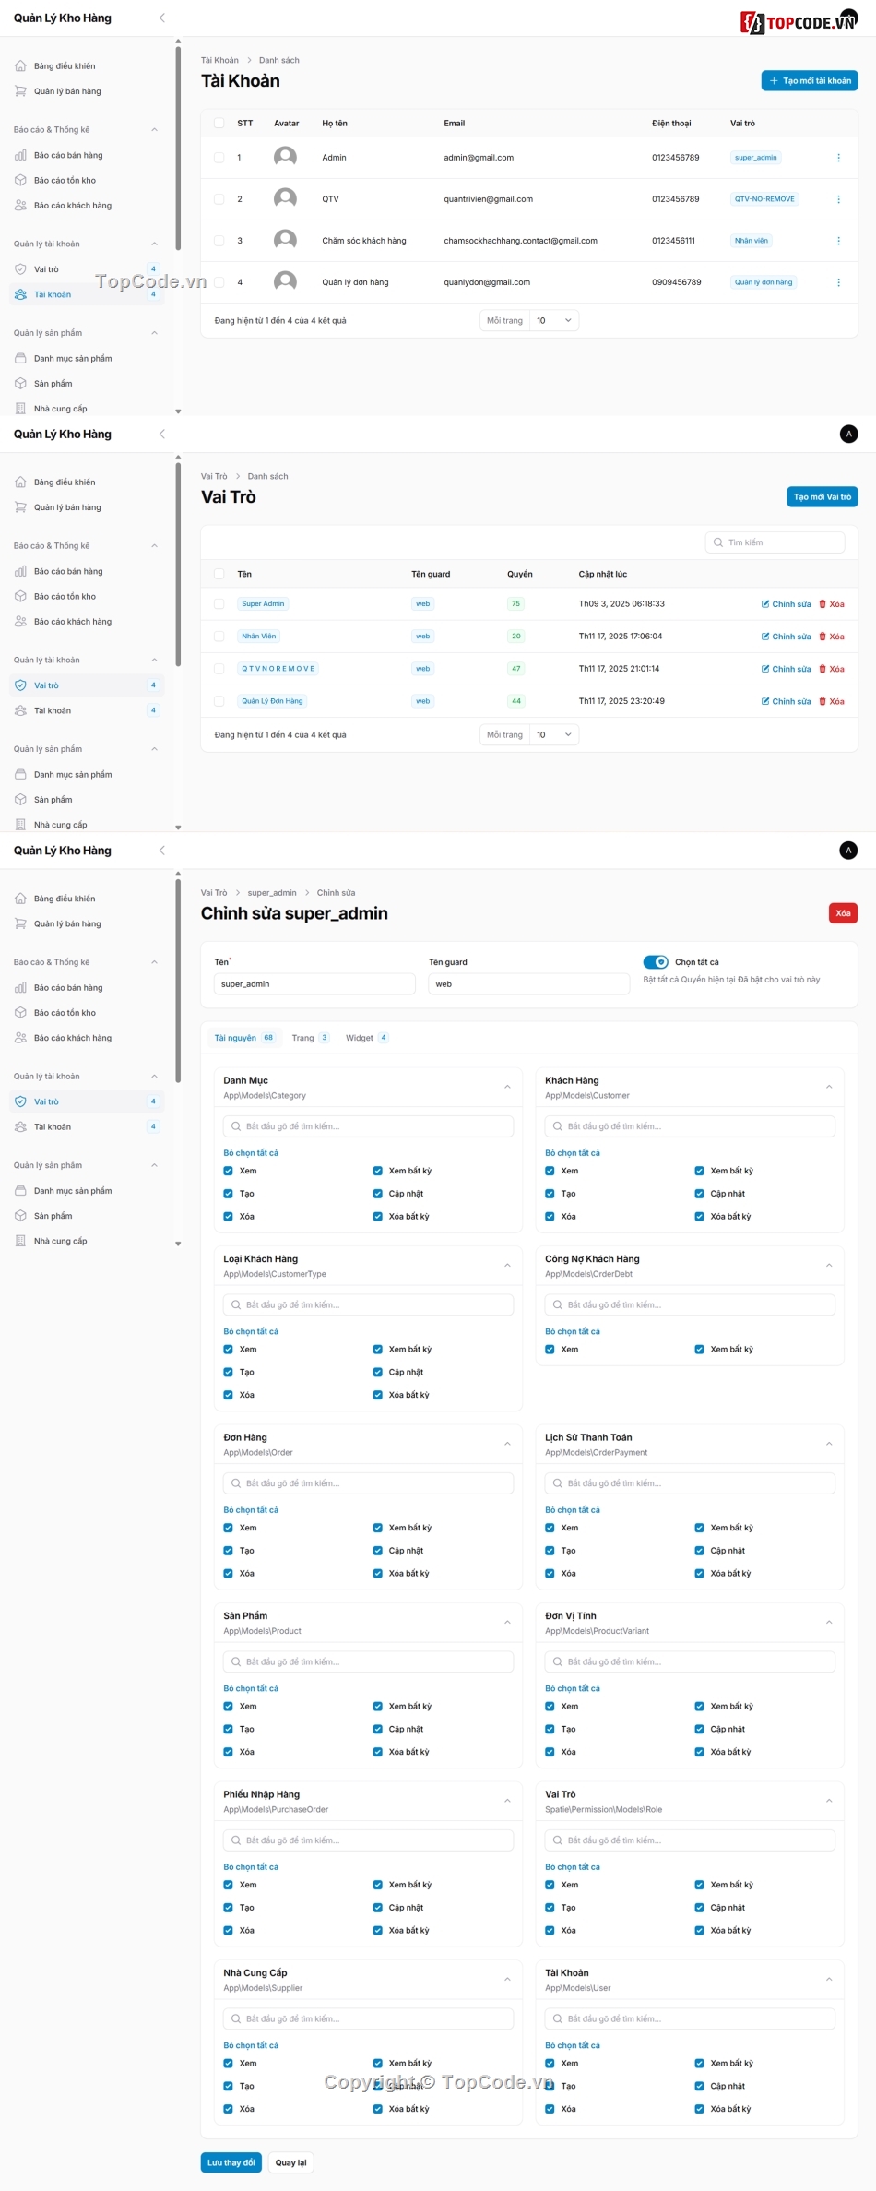Click the trash Xóa icon for Q T V N O R E M O V E role
This screenshot has width=876, height=2191.
823,669
